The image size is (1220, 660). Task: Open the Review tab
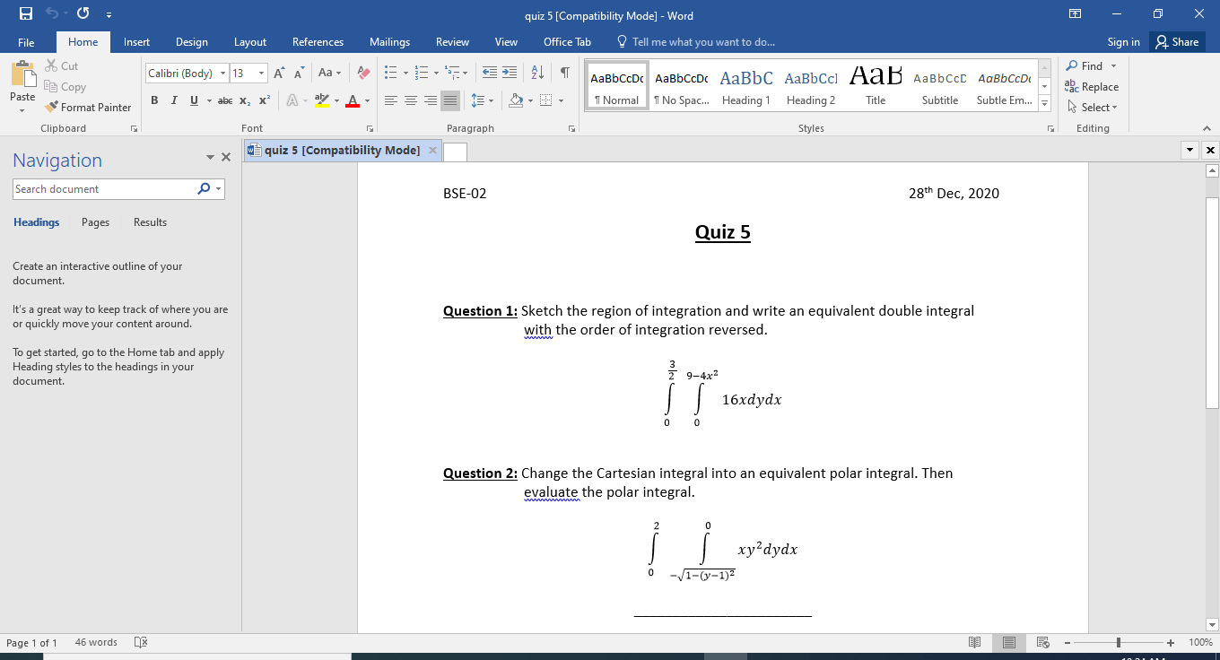click(x=452, y=41)
